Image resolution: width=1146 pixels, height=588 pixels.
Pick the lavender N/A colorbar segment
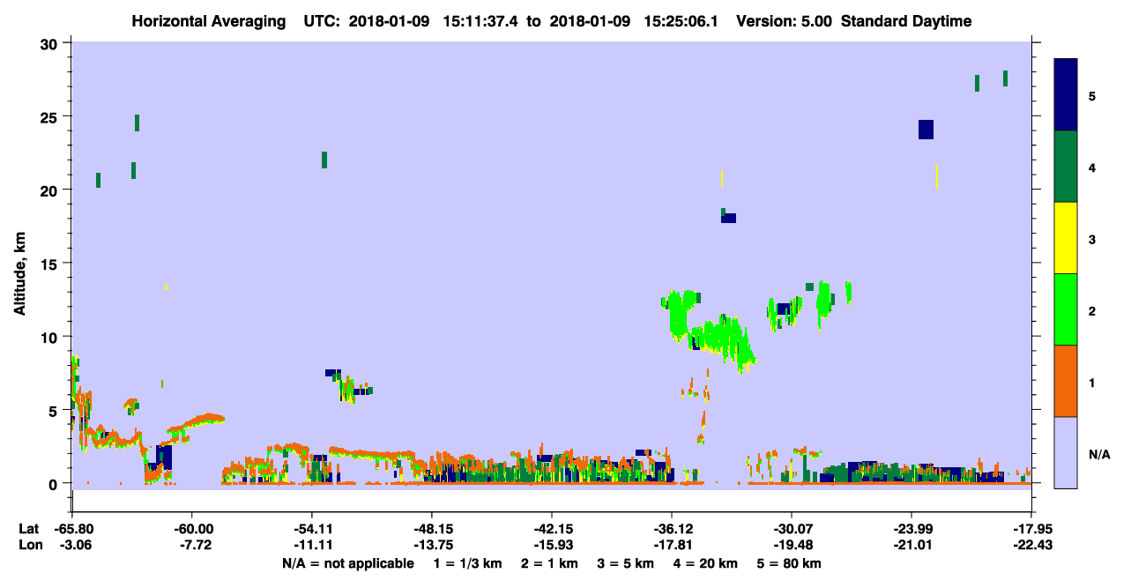(x=1066, y=452)
